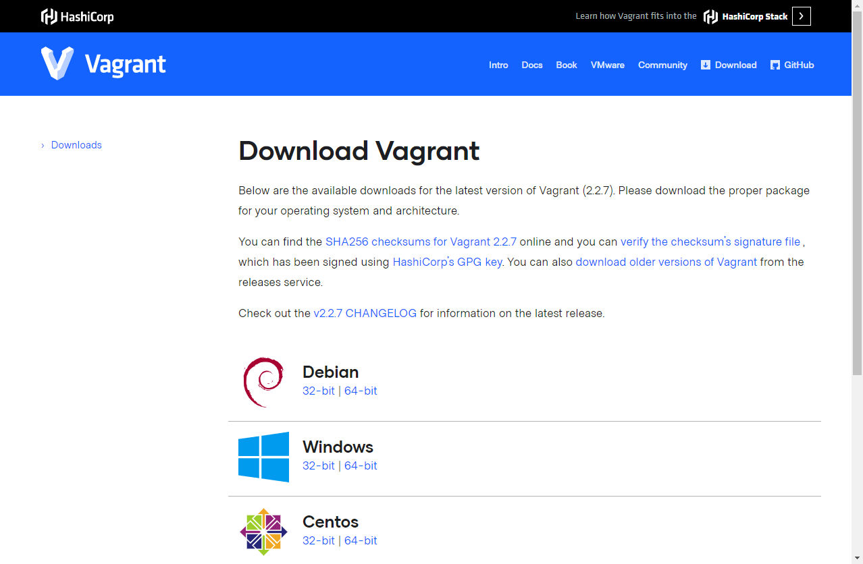This screenshot has height=564, width=863.
Task: Click the Centos heading
Action: click(x=330, y=521)
